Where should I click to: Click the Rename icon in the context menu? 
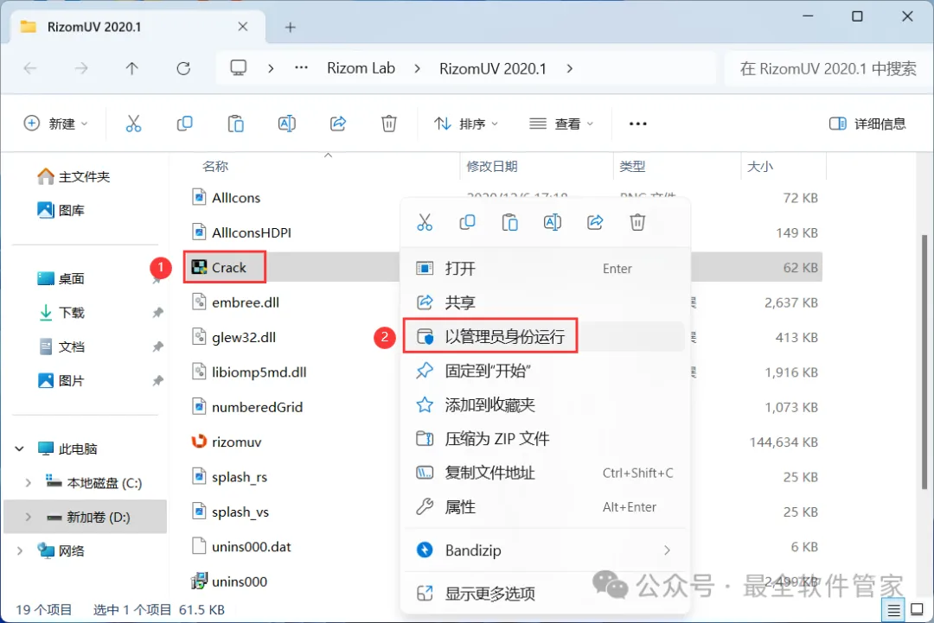click(552, 222)
